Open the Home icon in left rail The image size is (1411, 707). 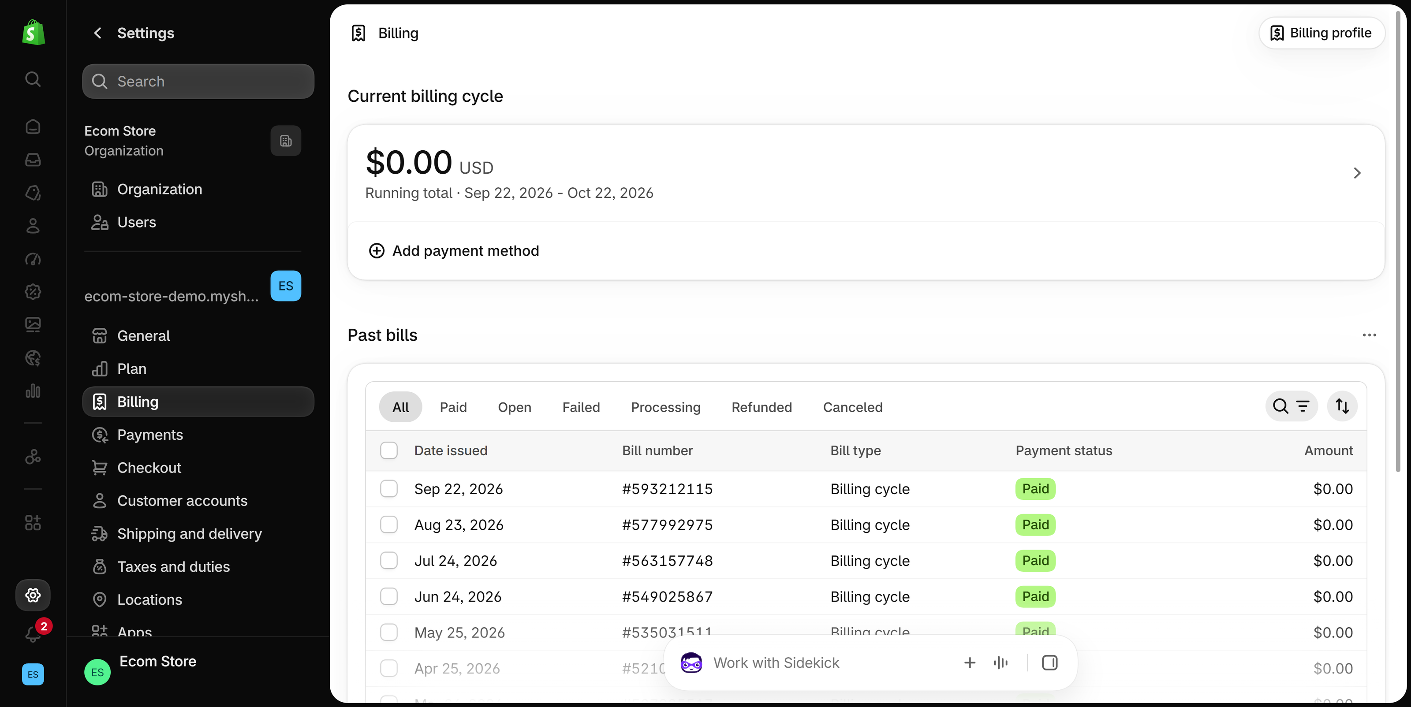pyautogui.click(x=33, y=127)
